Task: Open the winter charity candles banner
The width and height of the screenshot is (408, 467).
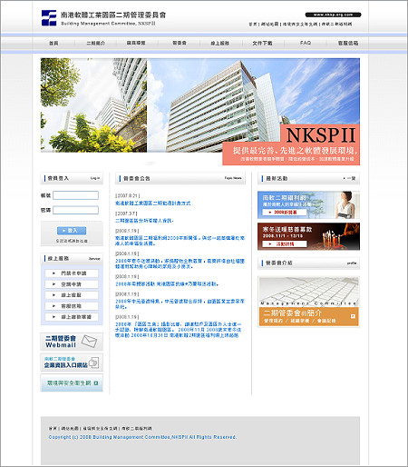Action: pyautogui.click(x=308, y=236)
